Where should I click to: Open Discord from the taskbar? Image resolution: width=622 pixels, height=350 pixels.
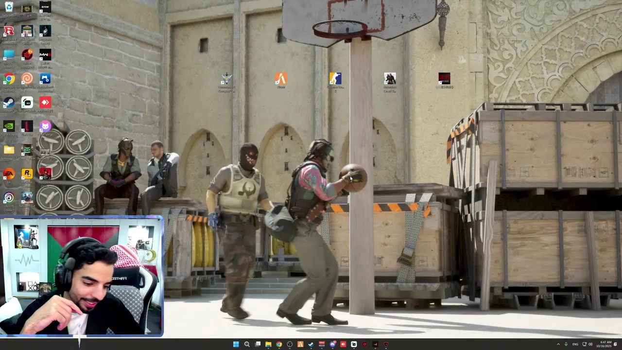[x=332, y=344]
